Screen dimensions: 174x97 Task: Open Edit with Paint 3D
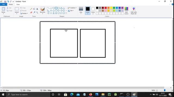[134, 11]
